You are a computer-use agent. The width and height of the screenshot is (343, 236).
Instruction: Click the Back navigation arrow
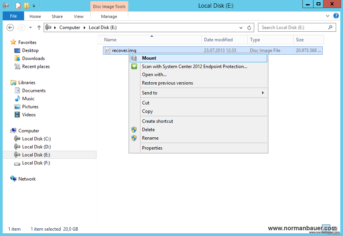10,28
